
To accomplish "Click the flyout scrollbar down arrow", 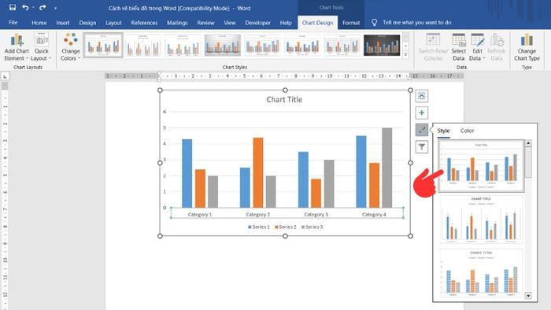I will (528, 296).
